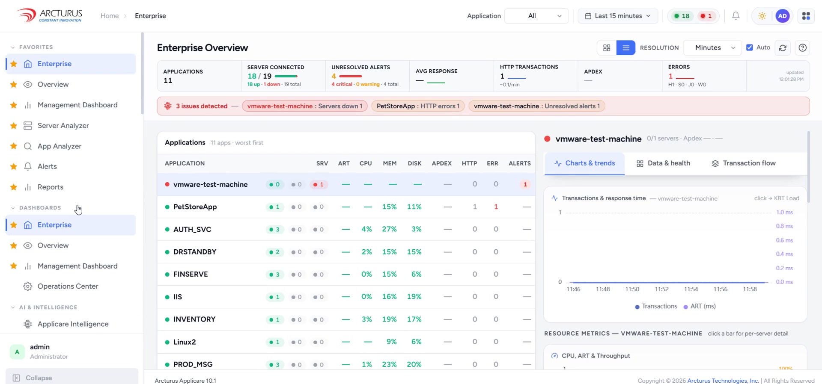Click the Data & health grid icon
822x384 pixels.
pyautogui.click(x=640, y=163)
